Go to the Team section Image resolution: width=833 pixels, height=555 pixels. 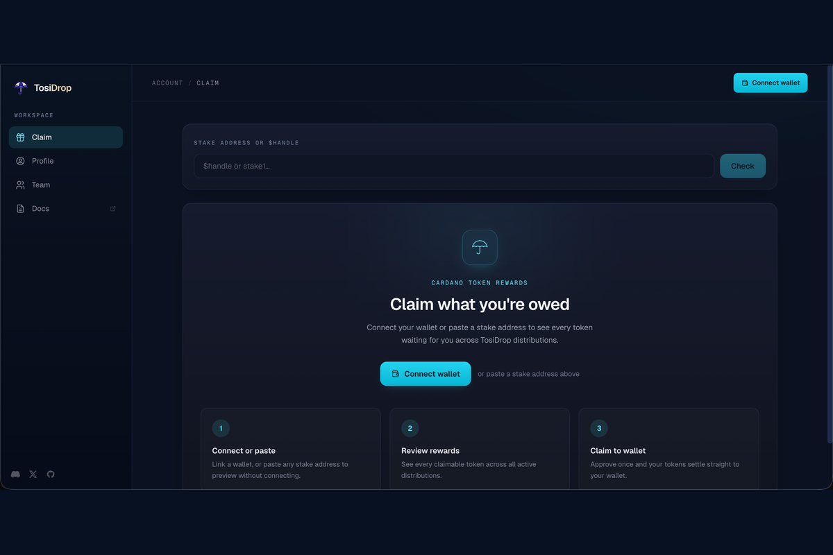(66, 185)
